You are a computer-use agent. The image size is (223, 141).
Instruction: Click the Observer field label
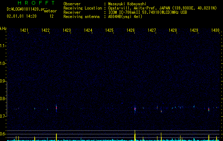point(72,4)
